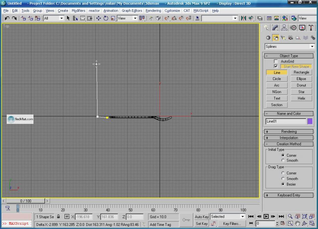Select Drag Type Bezier radio
Screen dimensions: 318x229
[x=283, y=184]
